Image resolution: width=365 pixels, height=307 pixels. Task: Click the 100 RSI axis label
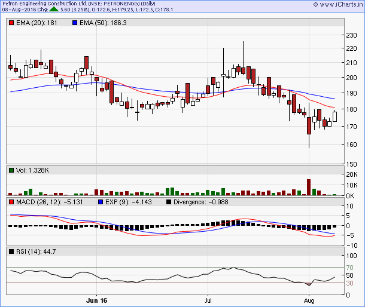point(351,256)
